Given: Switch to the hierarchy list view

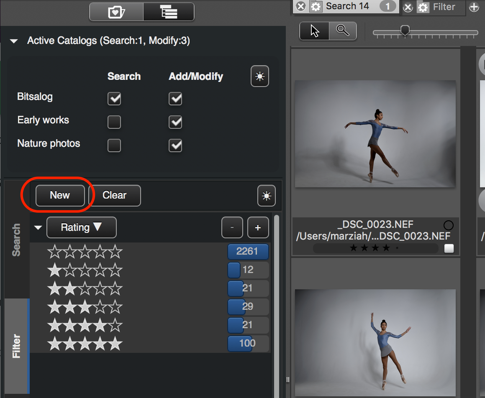Looking at the screenshot, I should [169, 12].
